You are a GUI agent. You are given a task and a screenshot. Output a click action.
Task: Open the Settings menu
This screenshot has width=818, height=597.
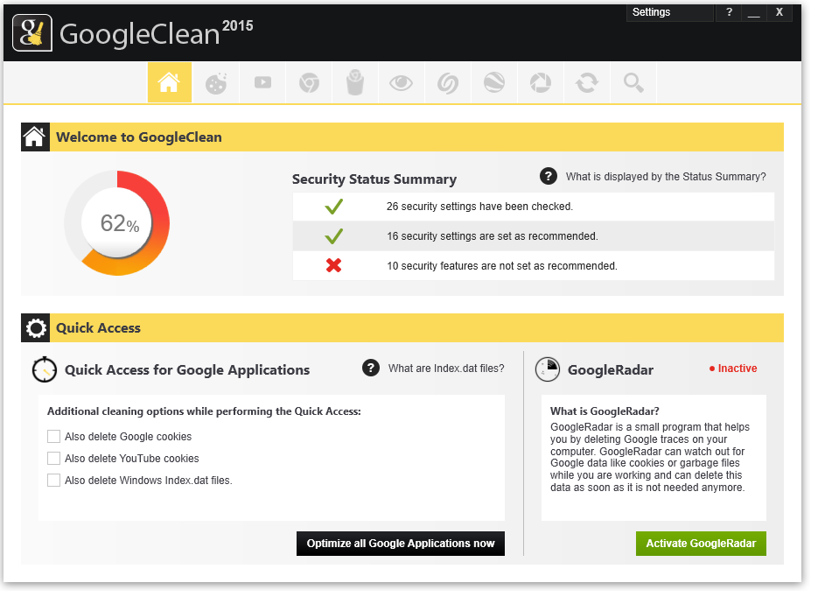coord(669,12)
